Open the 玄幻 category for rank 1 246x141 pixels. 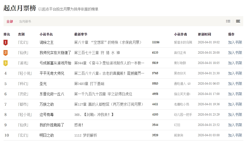(23, 42)
